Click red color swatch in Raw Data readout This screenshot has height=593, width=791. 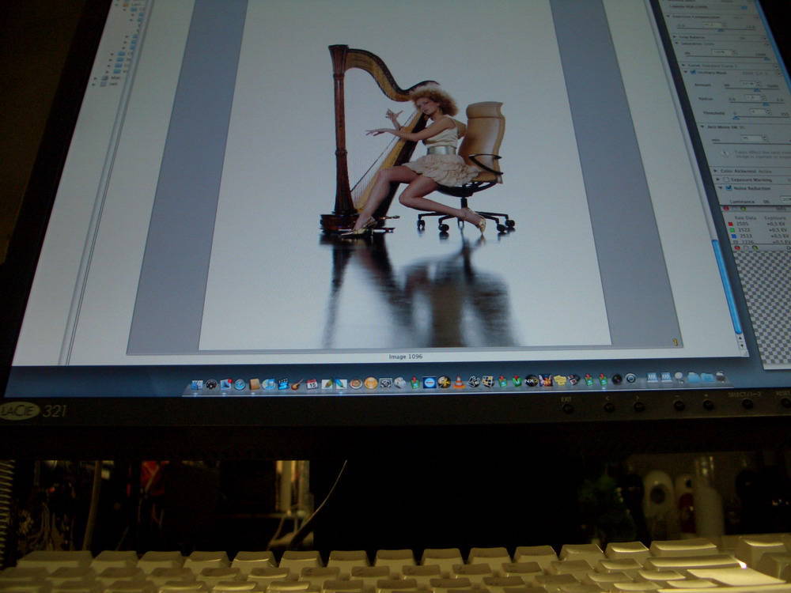tap(729, 225)
